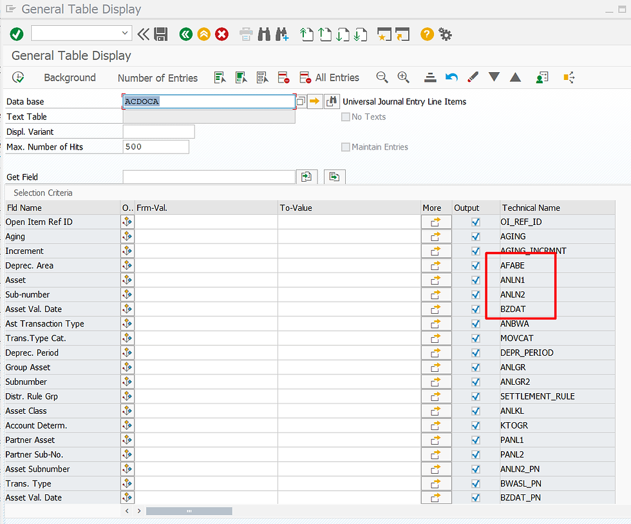Click the second icon button beside Get Field
The image size is (631, 524).
click(x=334, y=177)
